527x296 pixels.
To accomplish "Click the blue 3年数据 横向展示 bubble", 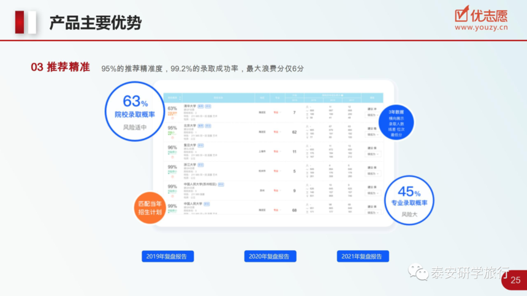I will (396, 123).
